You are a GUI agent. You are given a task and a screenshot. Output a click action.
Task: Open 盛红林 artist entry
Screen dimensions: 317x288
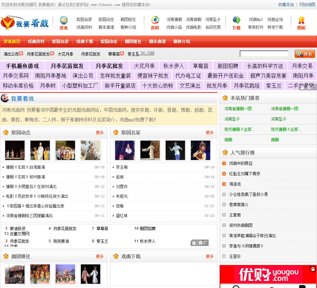tap(122, 216)
